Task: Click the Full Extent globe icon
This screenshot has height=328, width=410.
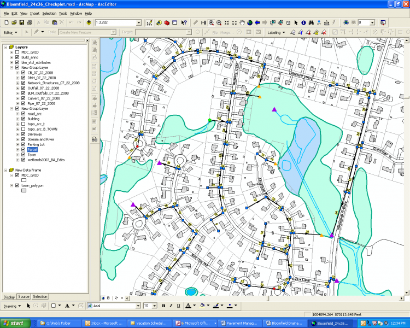Action: coord(249,22)
